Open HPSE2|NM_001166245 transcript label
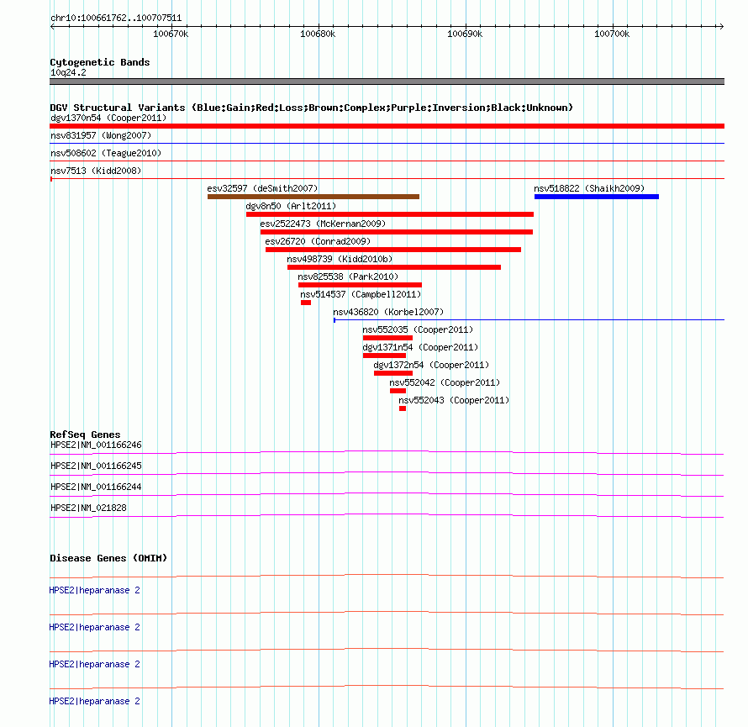The height and width of the screenshot is (727, 748). 96,466
